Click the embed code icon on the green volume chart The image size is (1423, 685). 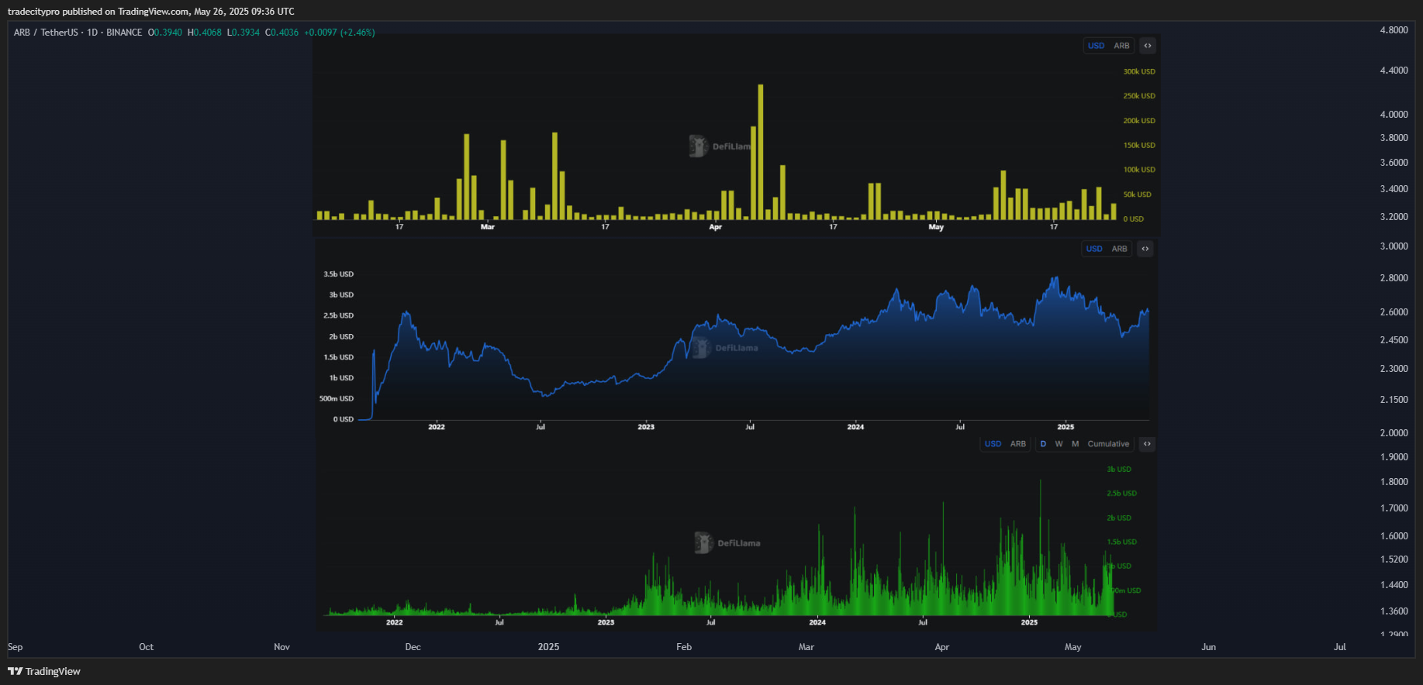click(1147, 444)
